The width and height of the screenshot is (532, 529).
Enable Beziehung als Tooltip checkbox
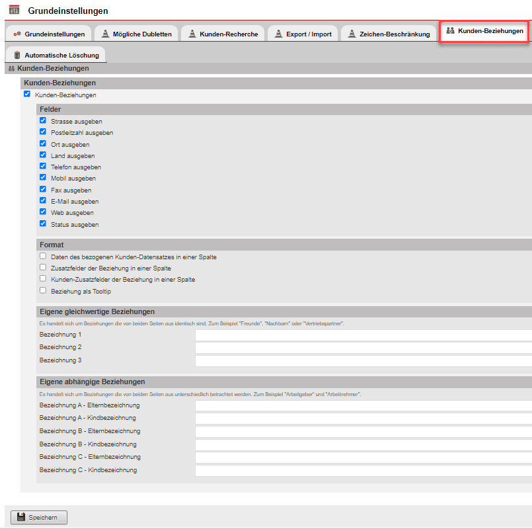coord(43,290)
